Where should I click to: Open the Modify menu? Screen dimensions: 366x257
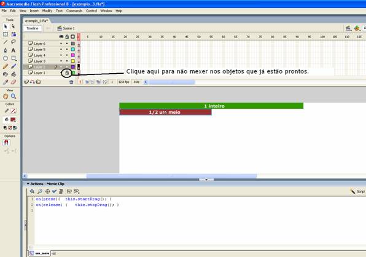pos(47,10)
